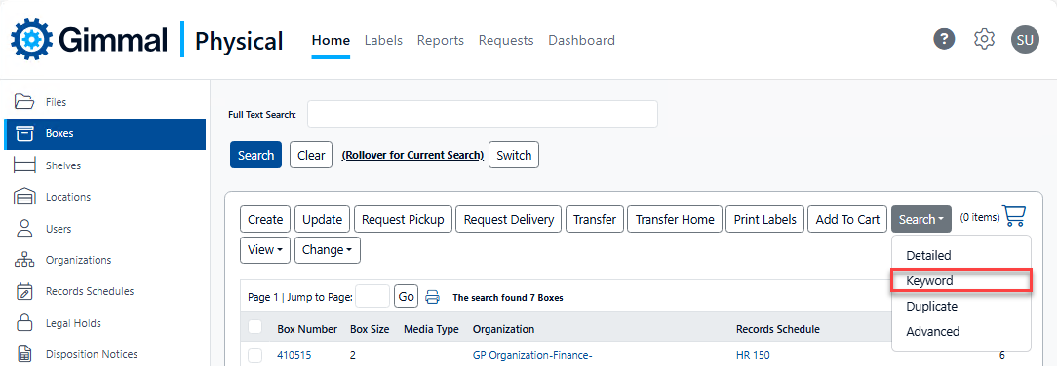Viewport: 1057px width, 366px height.
Task: Switch to the Reports tab
Action: (440, 40)
